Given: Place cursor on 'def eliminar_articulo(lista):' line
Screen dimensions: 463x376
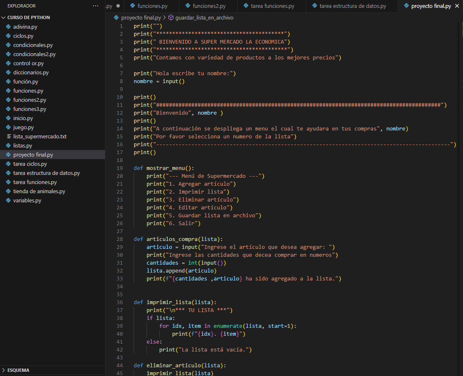Looking at the screenshot, I should 180,365.
